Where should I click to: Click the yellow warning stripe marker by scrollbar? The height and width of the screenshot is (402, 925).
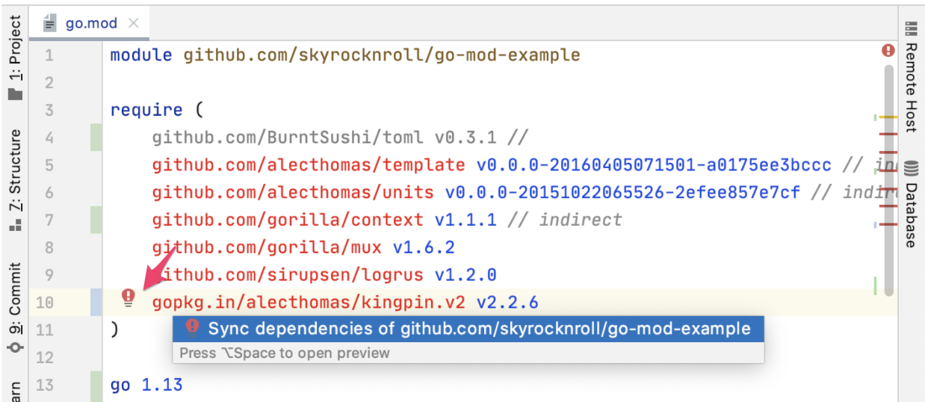[x=888, y=117]
